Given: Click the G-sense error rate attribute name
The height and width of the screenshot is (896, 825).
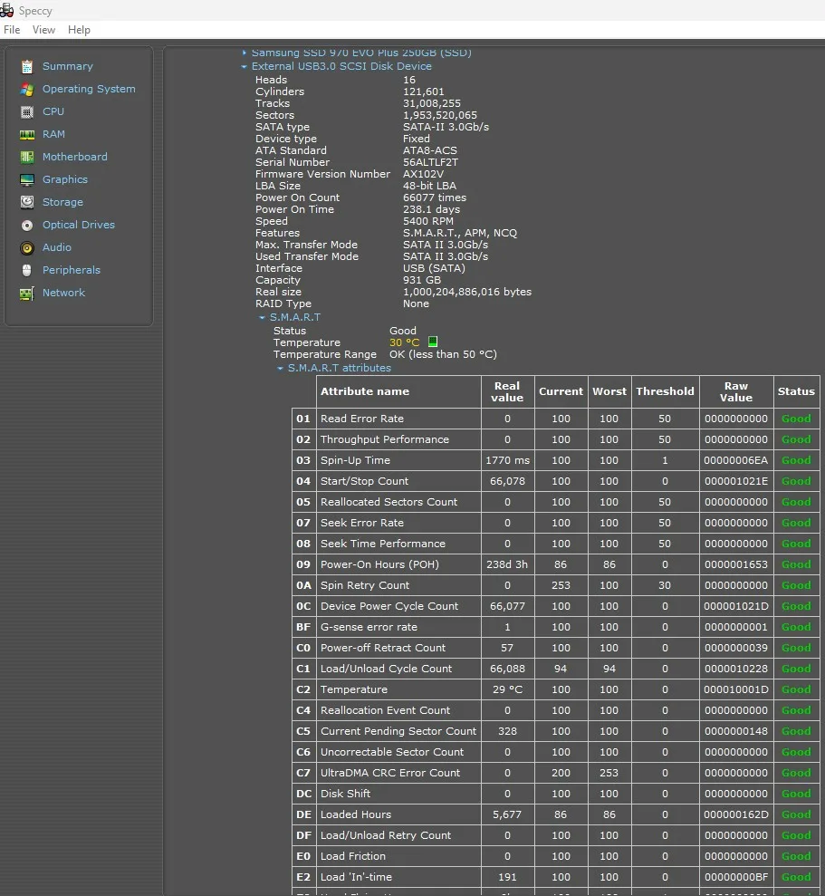Looking at the screenshot, I should coord(369,627).
